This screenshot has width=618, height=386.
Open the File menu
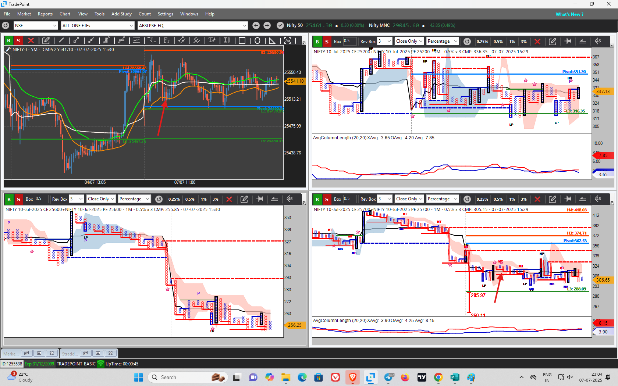click(x=7, y=14)
